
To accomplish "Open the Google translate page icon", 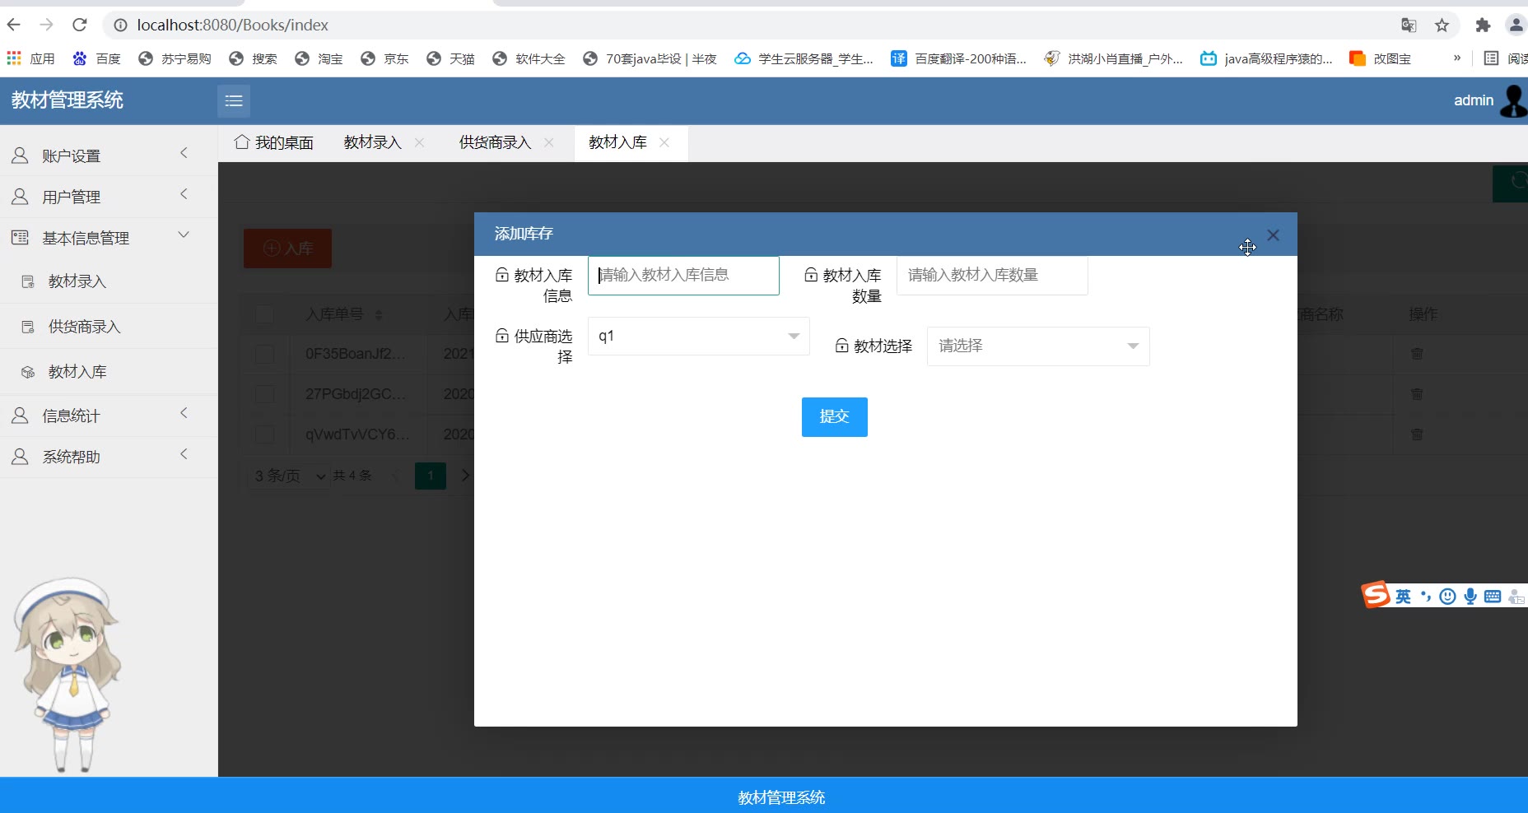I will pos(1409,26).
